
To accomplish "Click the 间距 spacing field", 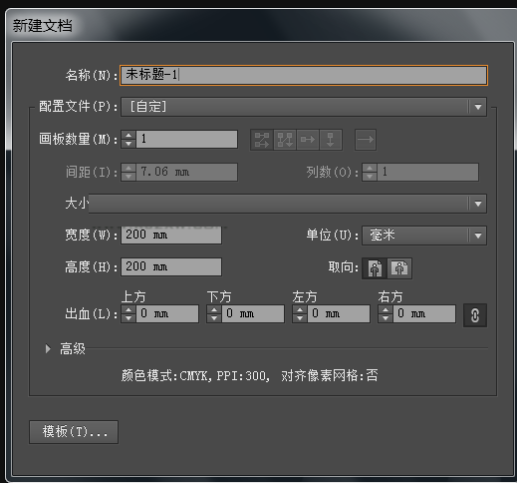I will [x=186, y=172].
